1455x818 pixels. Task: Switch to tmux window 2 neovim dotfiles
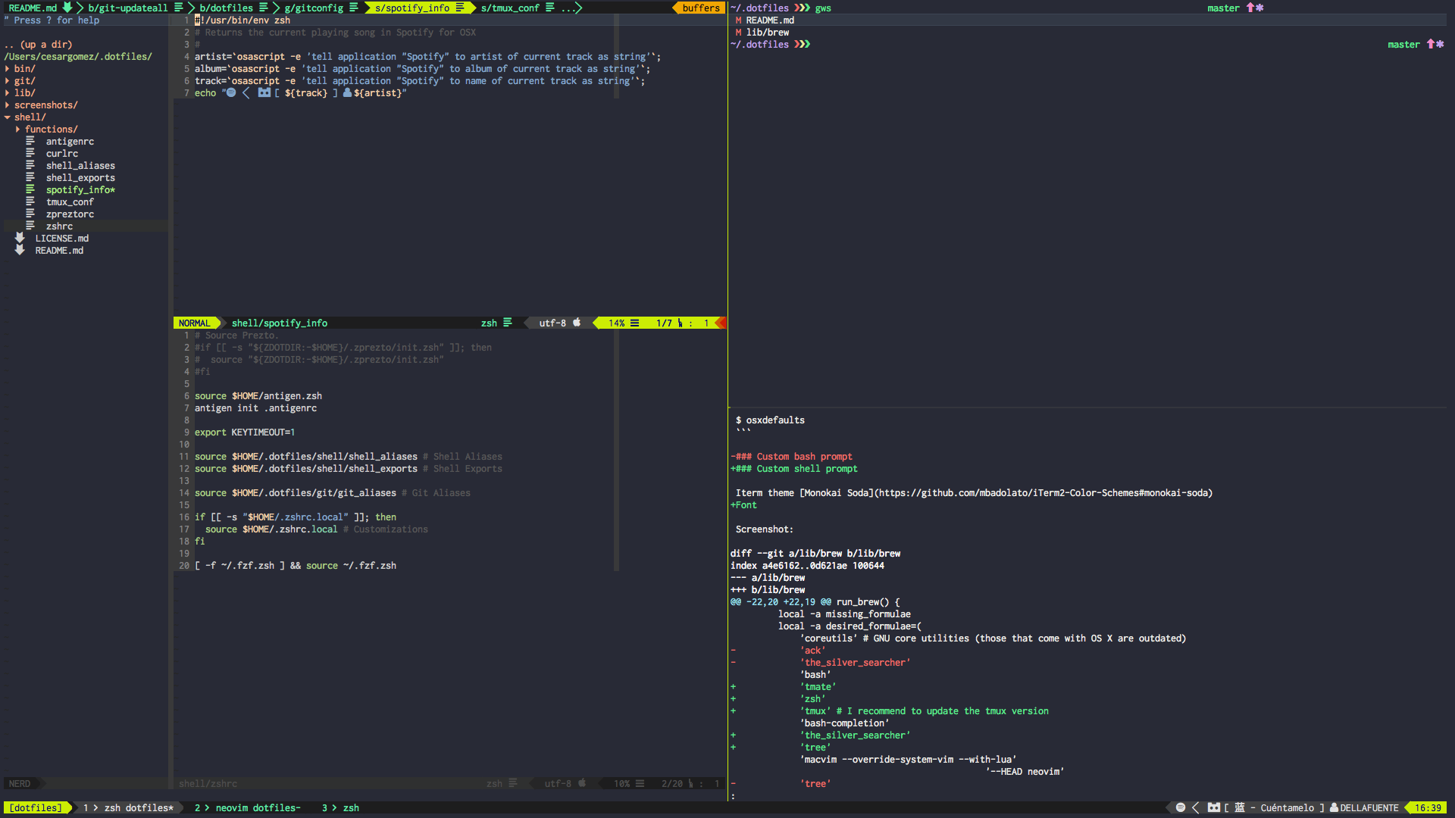pos(247,807)
